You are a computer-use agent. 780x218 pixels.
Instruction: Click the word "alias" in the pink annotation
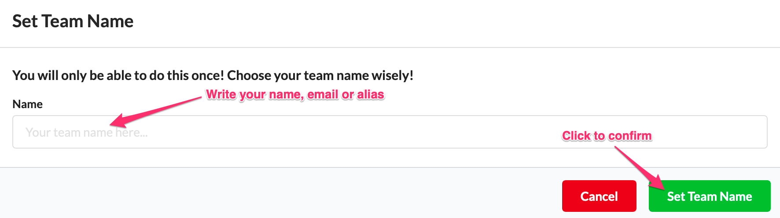point(370,94)
